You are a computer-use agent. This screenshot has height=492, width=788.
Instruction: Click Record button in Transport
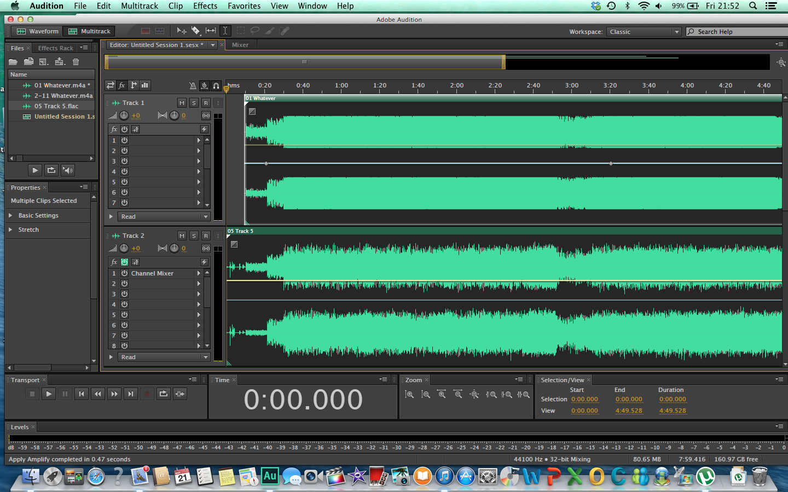coord(147,394)
